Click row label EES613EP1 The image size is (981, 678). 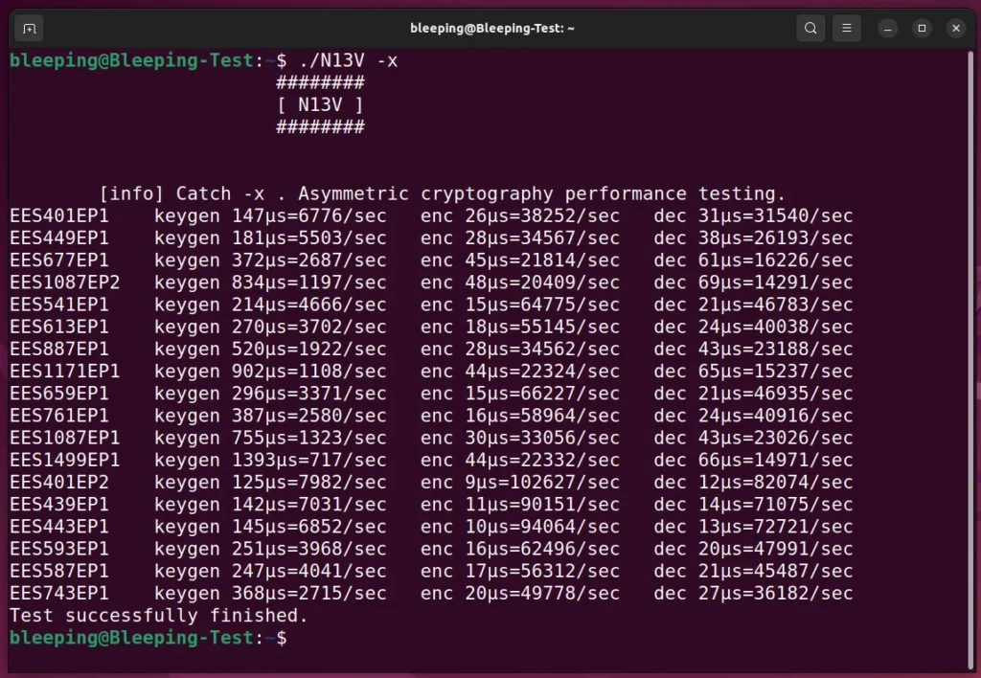58,328
